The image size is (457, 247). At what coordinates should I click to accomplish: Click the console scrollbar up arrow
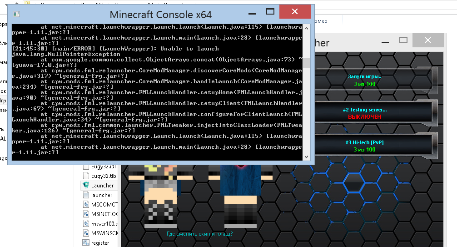(307, 27)
